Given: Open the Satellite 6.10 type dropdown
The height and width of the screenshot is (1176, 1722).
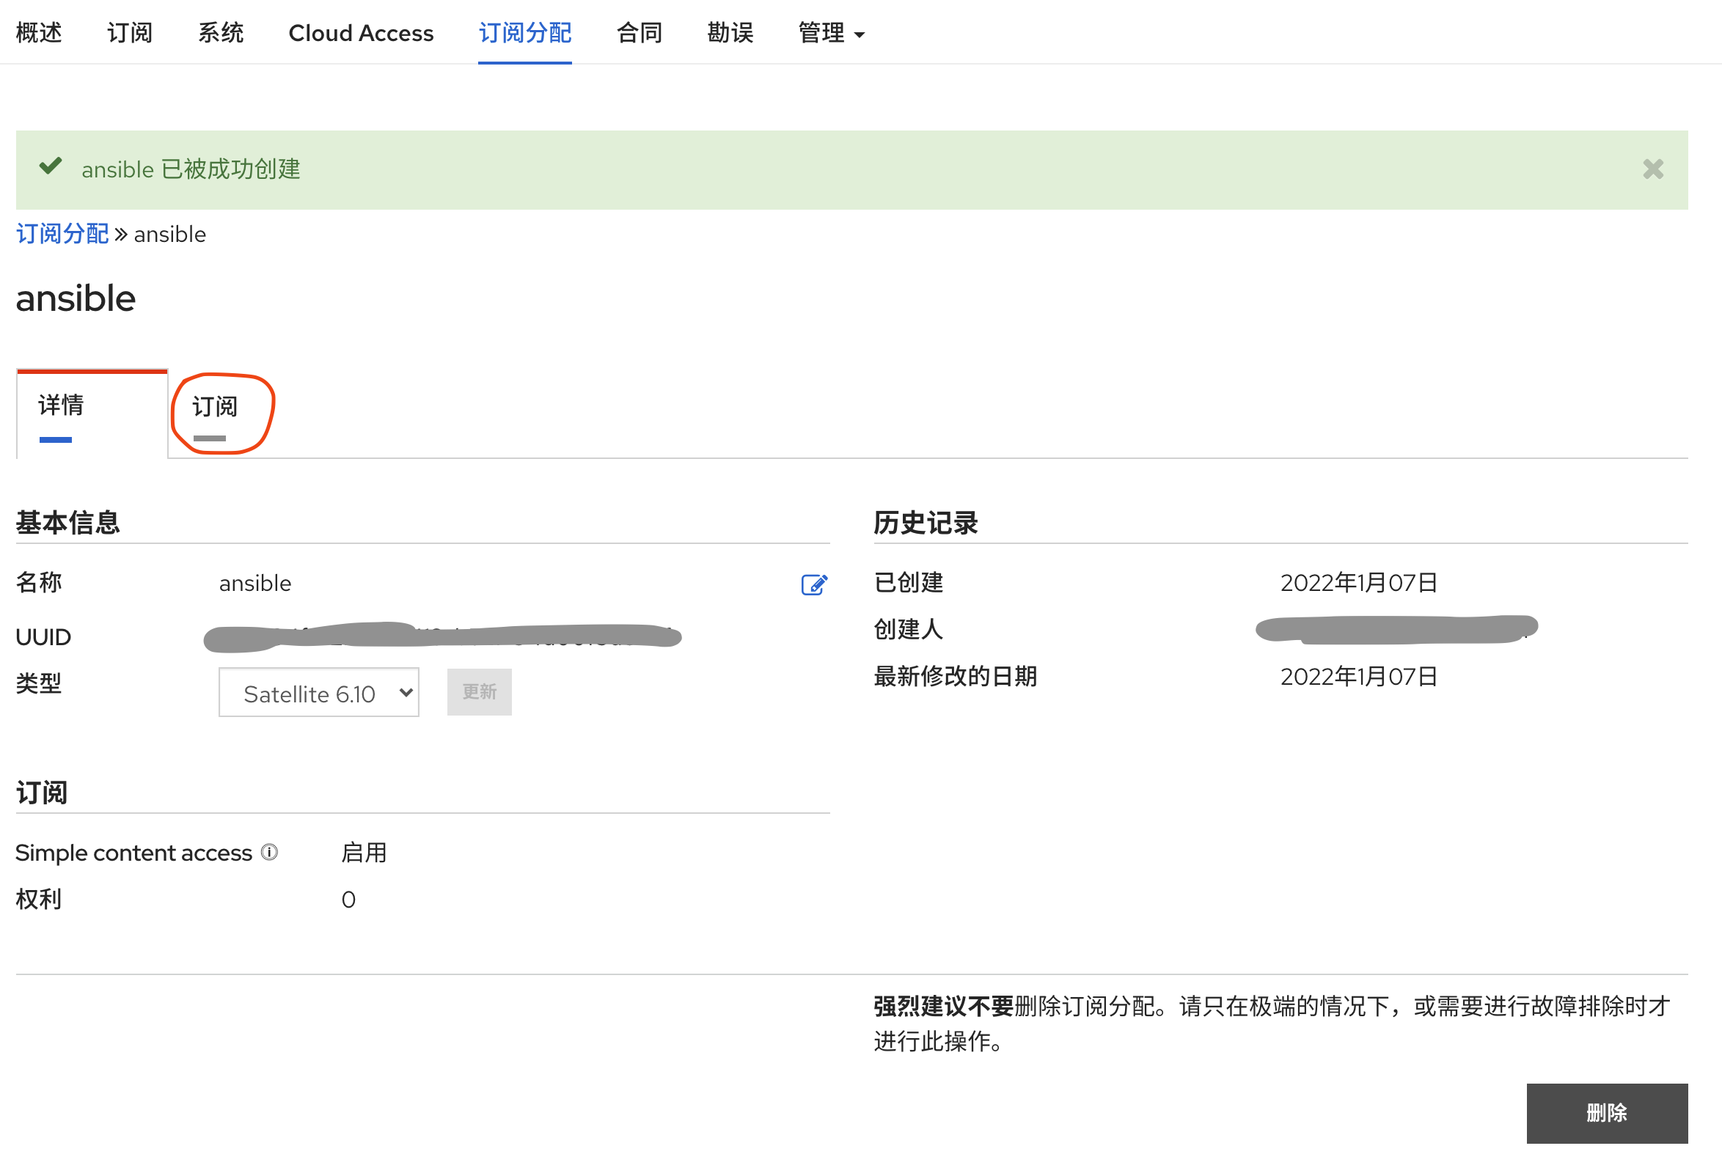Looking at the screenshot, I should pos(318,693).
